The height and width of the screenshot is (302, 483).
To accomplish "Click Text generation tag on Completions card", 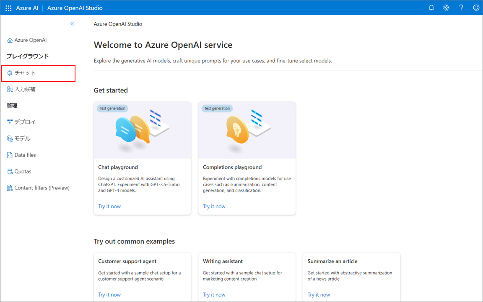I will pyautogui.click(x=217, y=108).
